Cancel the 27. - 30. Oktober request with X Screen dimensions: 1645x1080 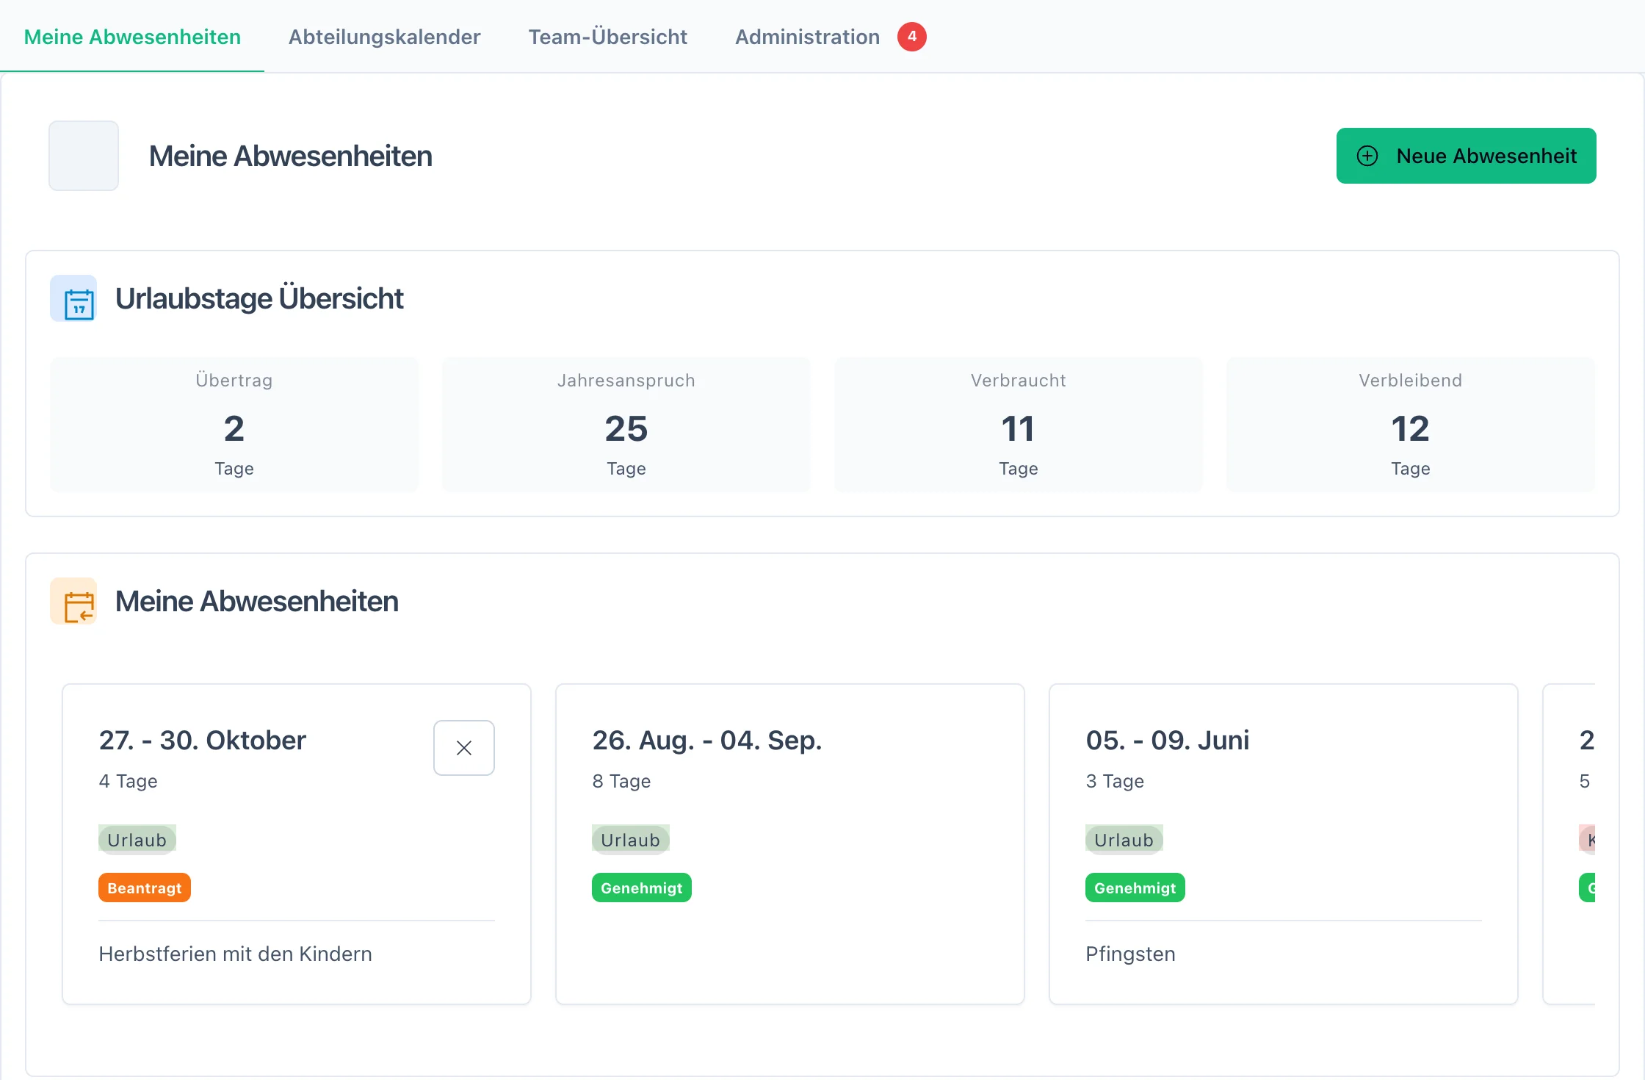click(x=464, y=748)
